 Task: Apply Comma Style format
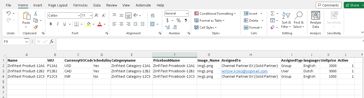tap(186, 20)
